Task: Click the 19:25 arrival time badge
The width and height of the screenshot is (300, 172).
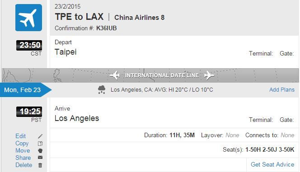Action: (29, 112)
